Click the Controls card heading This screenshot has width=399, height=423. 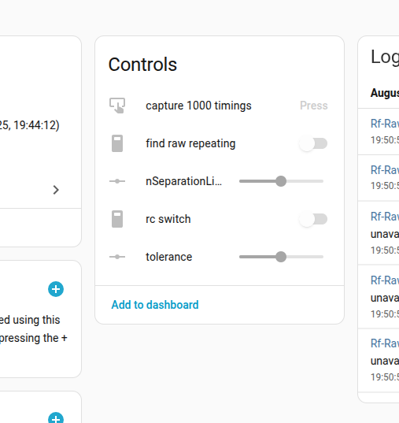point(142,65)
